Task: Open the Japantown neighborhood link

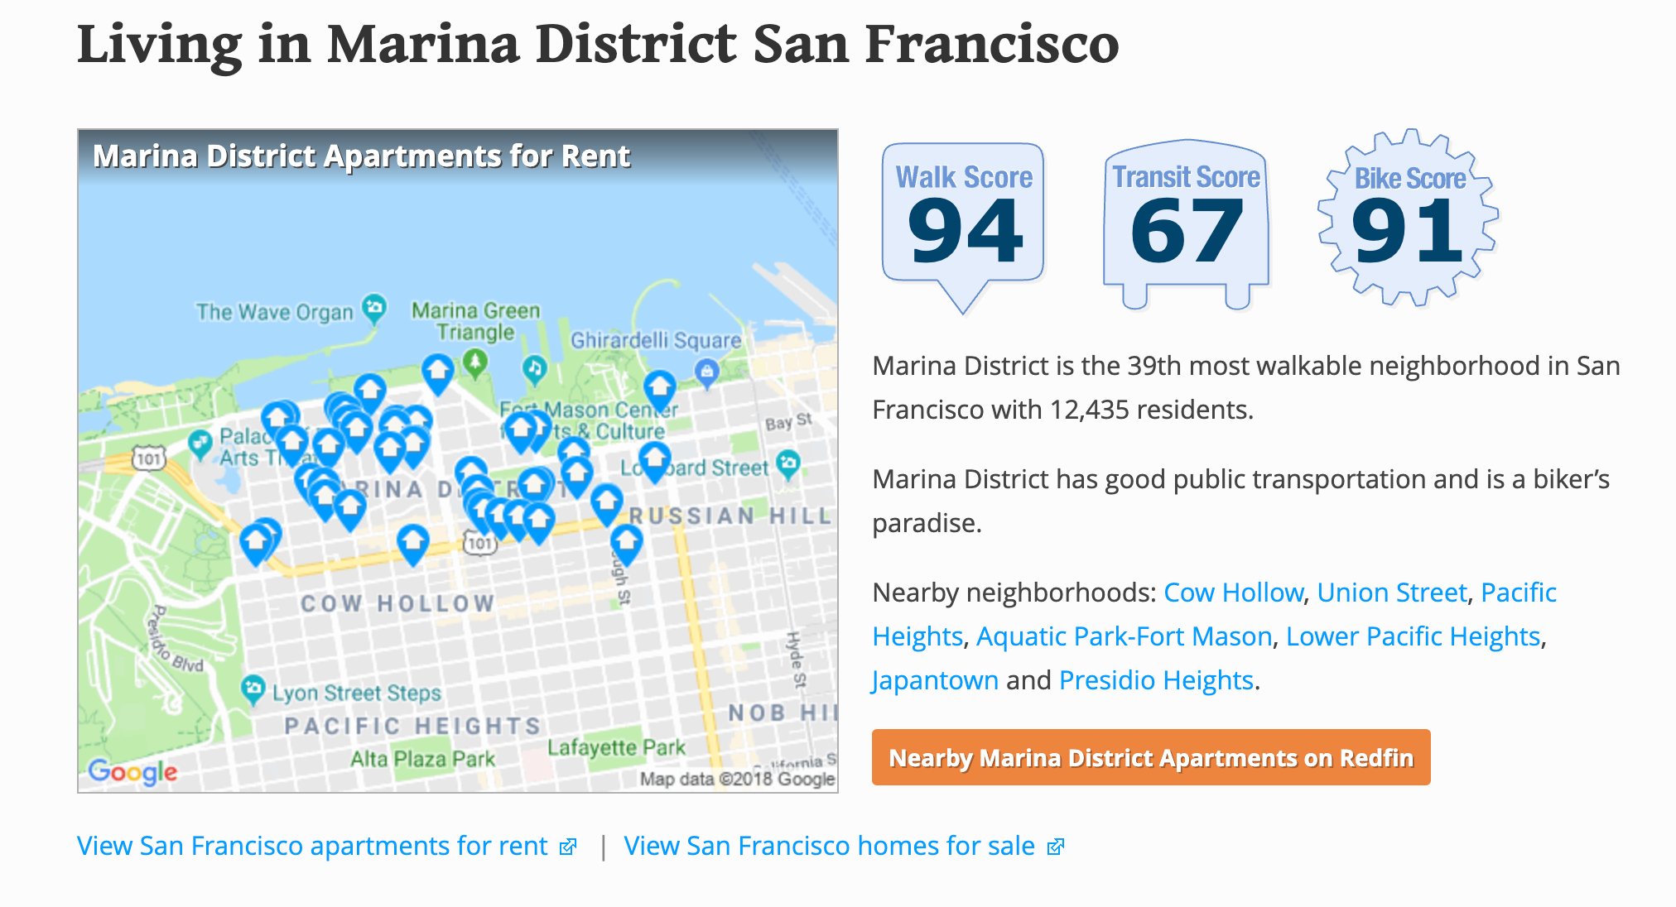Action: coord(935,680)
